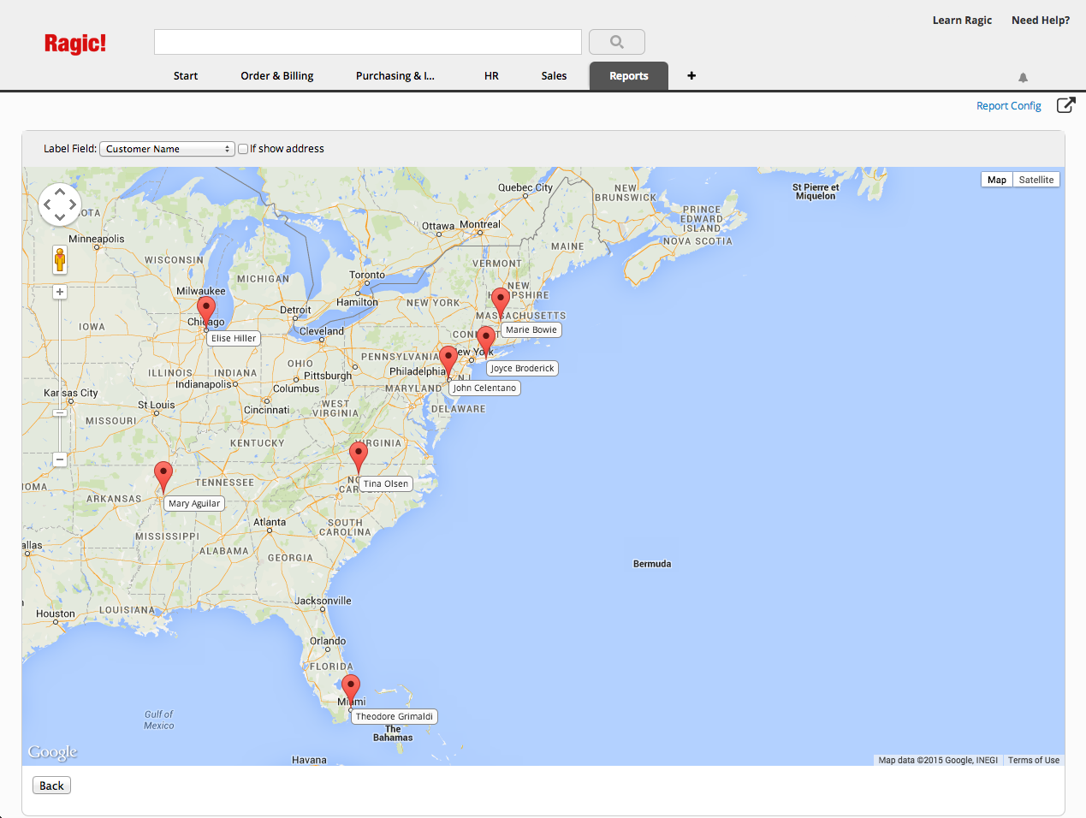Open the Report Config link

[1008, 106]
